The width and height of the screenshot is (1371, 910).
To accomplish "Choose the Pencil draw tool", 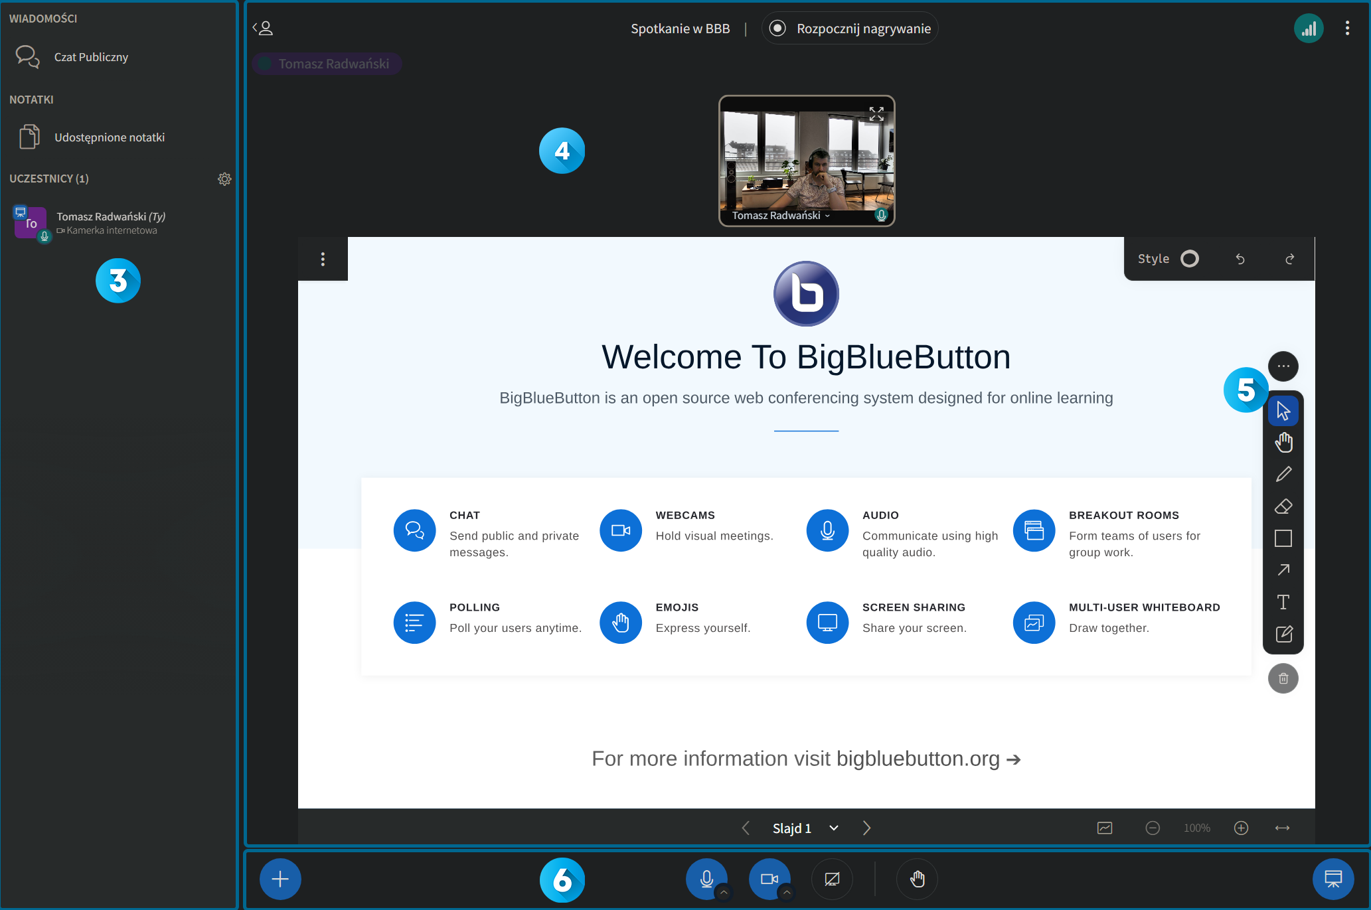I will (x=1283, y=475).
